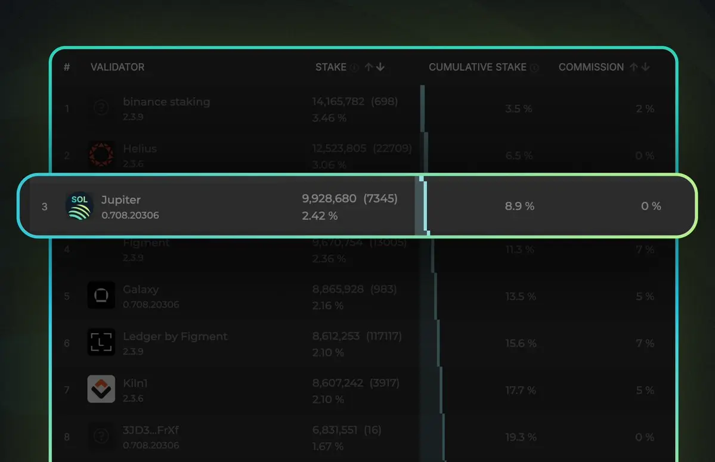The image size is (715, 462).
Task: Sort stake descending with down arrow
Action: pos(380,67)
